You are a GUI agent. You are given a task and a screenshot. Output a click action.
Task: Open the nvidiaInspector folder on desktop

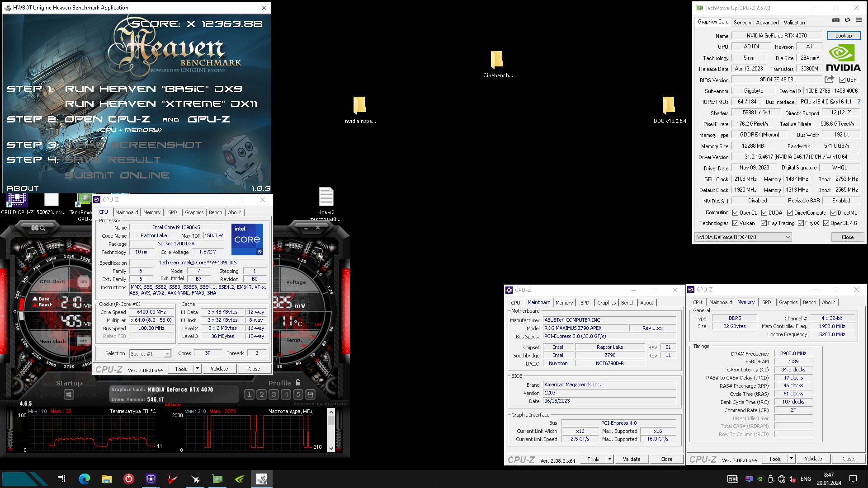click(360, 110)
